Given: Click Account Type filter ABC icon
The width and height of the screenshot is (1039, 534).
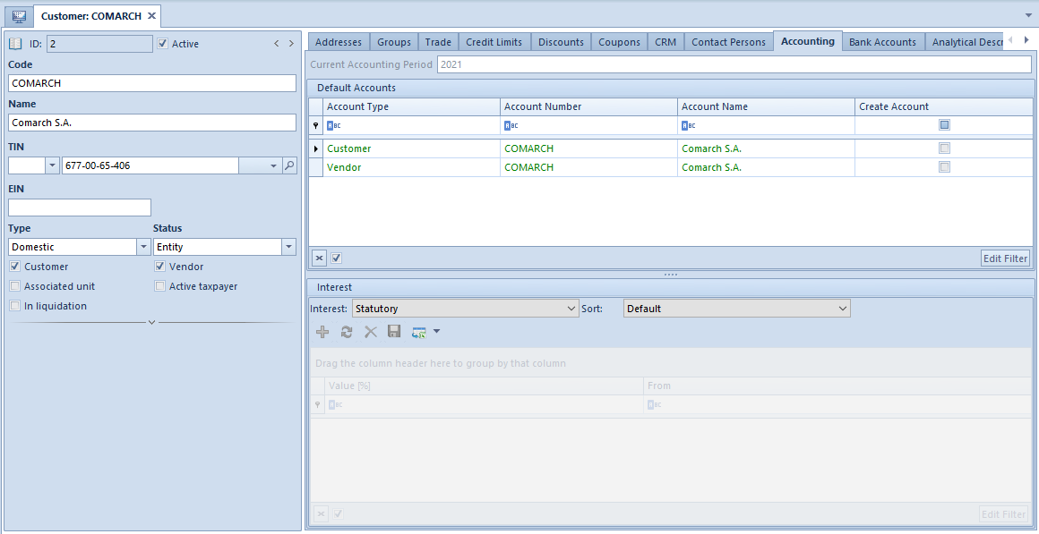Looking at the screenshot, I should coord(334,125).
